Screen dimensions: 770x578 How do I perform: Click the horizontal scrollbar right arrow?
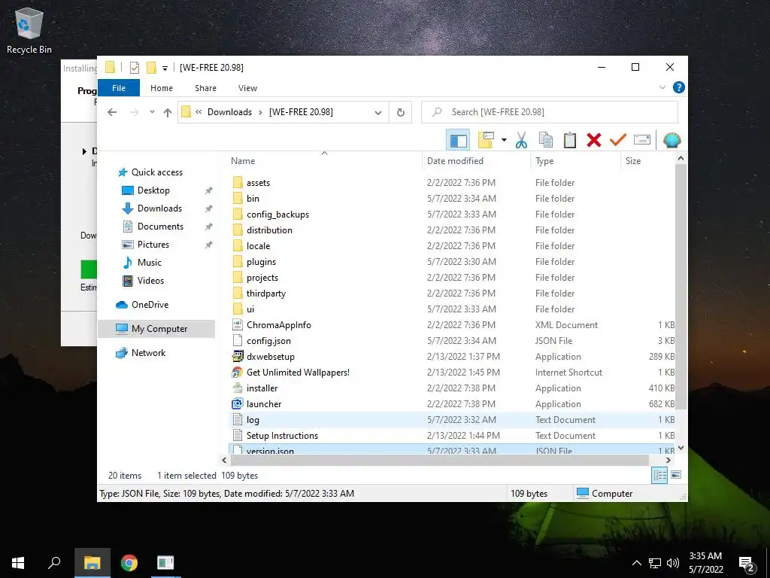[x=668, y=461]
